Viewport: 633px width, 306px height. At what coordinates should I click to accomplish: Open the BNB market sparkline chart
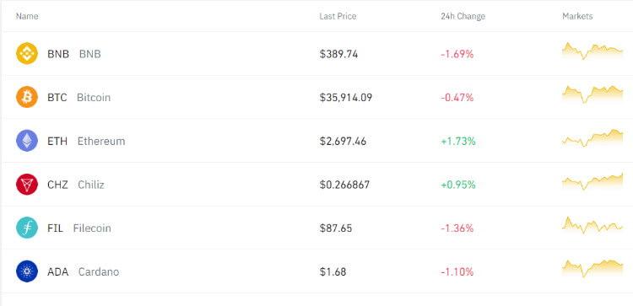[x=592, y=51]
